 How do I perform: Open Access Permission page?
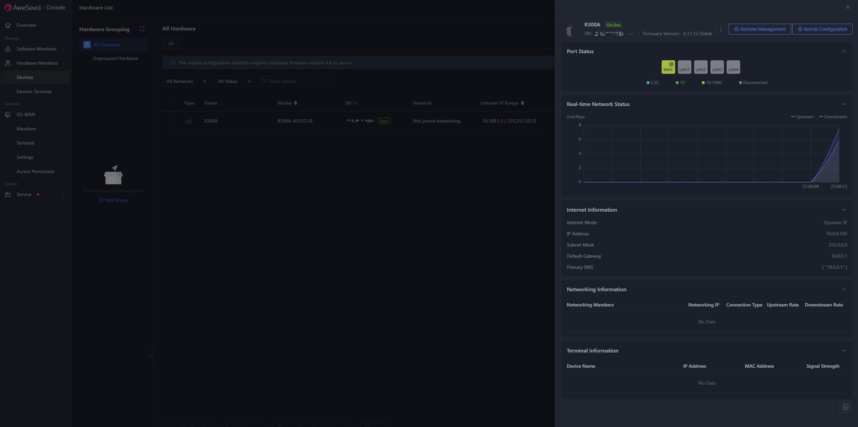[35, 171]
